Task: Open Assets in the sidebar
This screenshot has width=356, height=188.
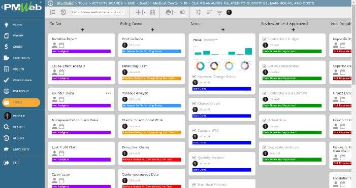Action: (14, 69)
